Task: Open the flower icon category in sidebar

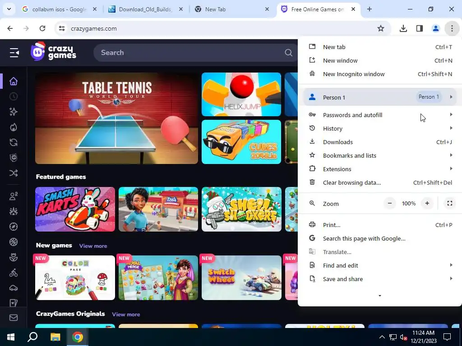Action: click(x=14, y=257)
